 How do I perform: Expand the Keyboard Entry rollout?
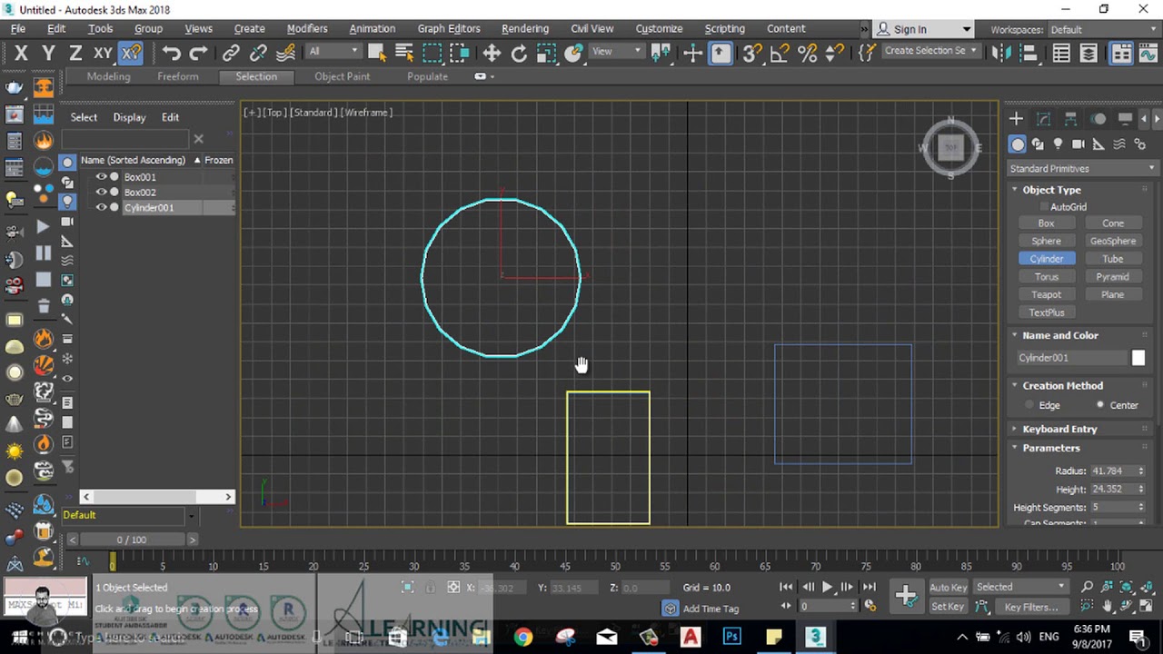pyautogui.click(x=1059, y=429)
